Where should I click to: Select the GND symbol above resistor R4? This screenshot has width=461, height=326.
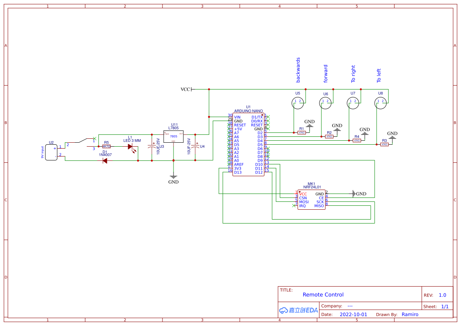click(x=364, y=131)
